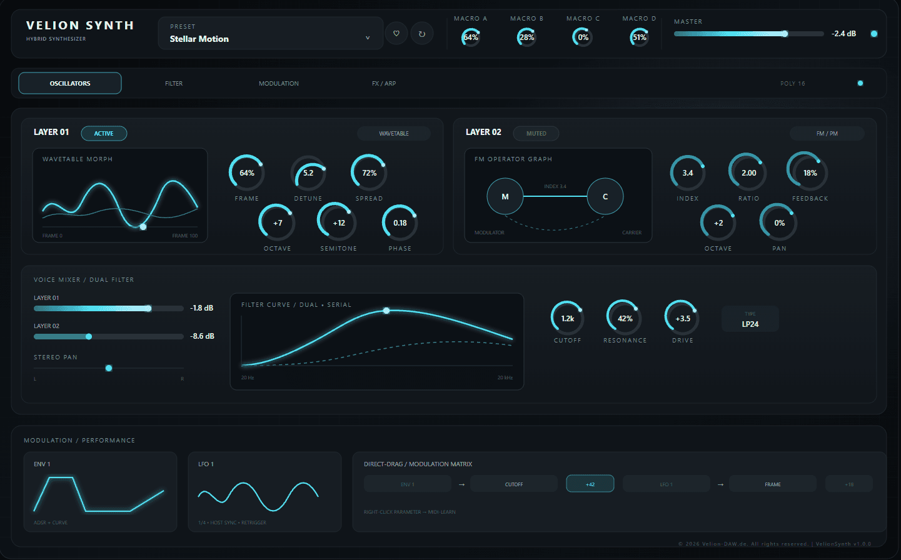Open the Stellar Motion preset dropdown

coord(271,33)
